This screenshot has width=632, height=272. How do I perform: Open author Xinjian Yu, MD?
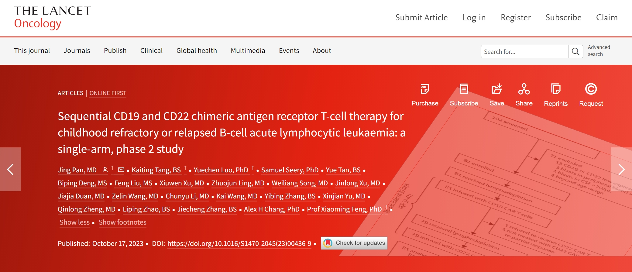344,196
